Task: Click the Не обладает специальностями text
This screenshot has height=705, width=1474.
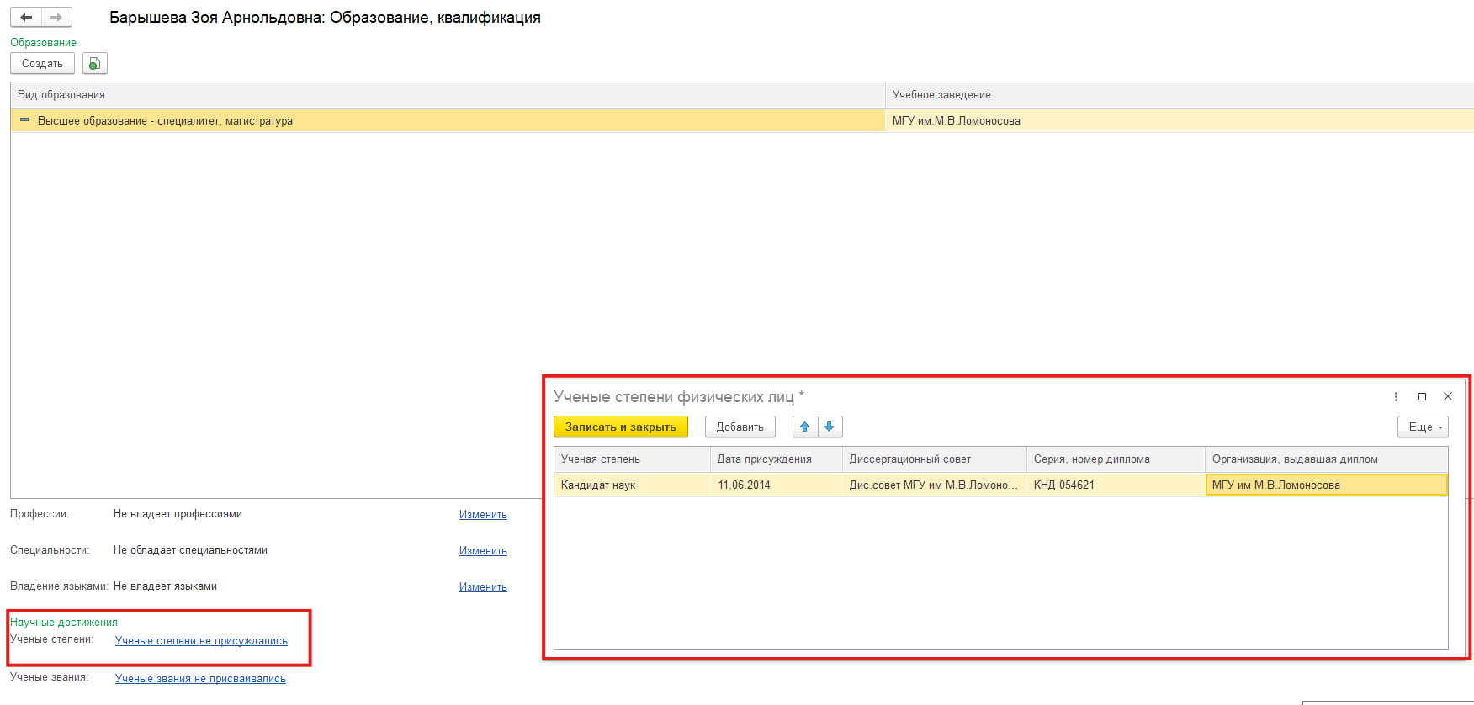Action: [190, 550]
